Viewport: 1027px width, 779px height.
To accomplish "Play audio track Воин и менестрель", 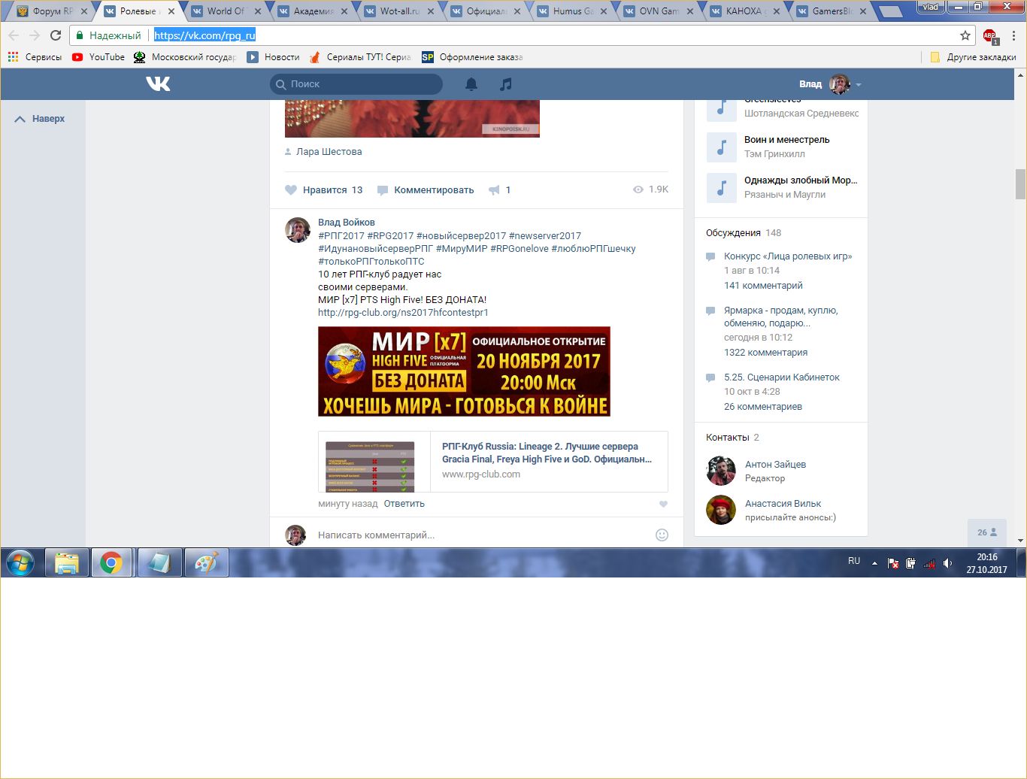I will pyautogui.click(x=721, y=147).
